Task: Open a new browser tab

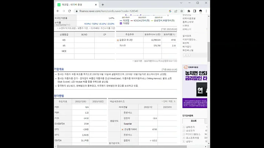Action: click(x=103, y=5)
